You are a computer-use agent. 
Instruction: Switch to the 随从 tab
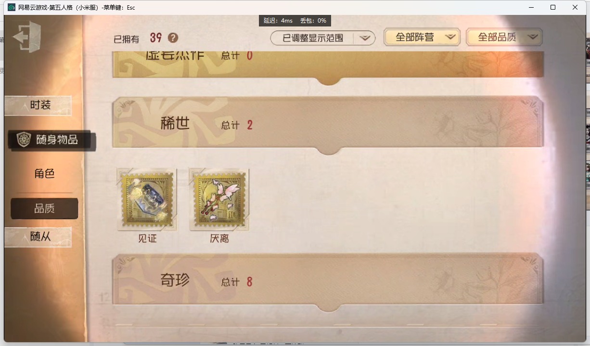pyautogui.click(x=38, y=237)
